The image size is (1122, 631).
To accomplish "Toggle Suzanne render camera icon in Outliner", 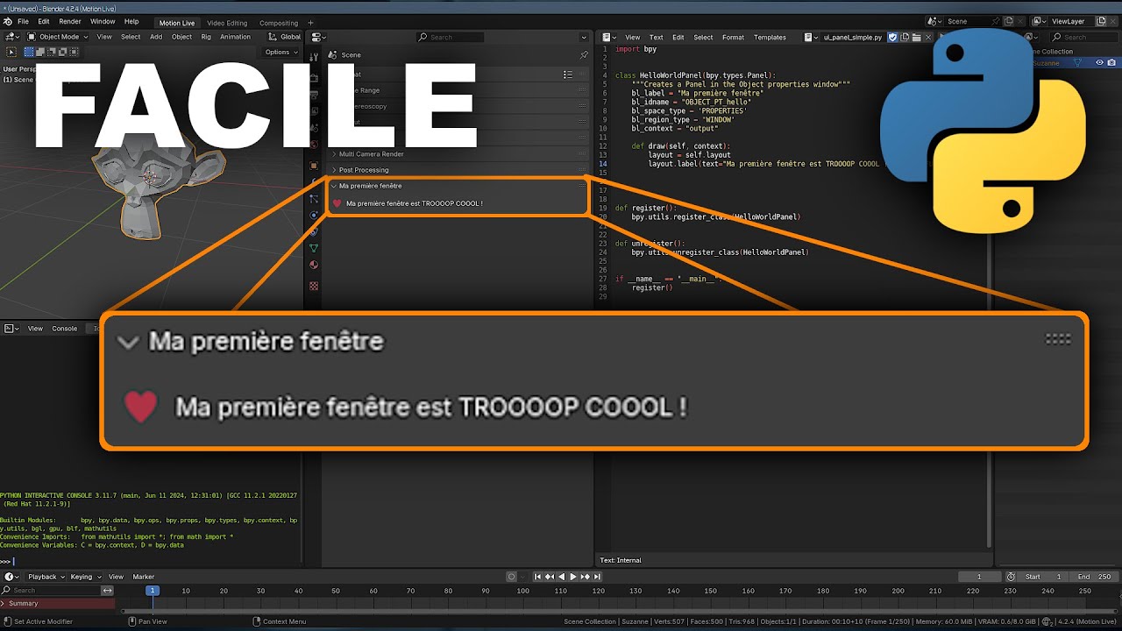I will pos(1111,63).
